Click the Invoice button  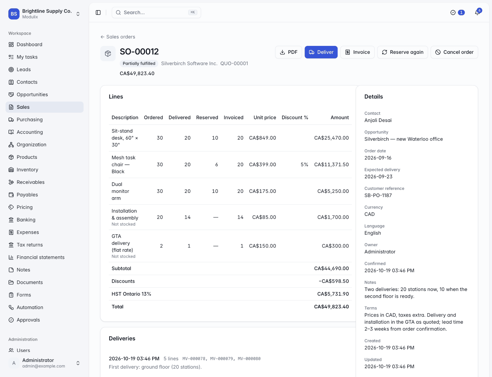click(357, 52)
